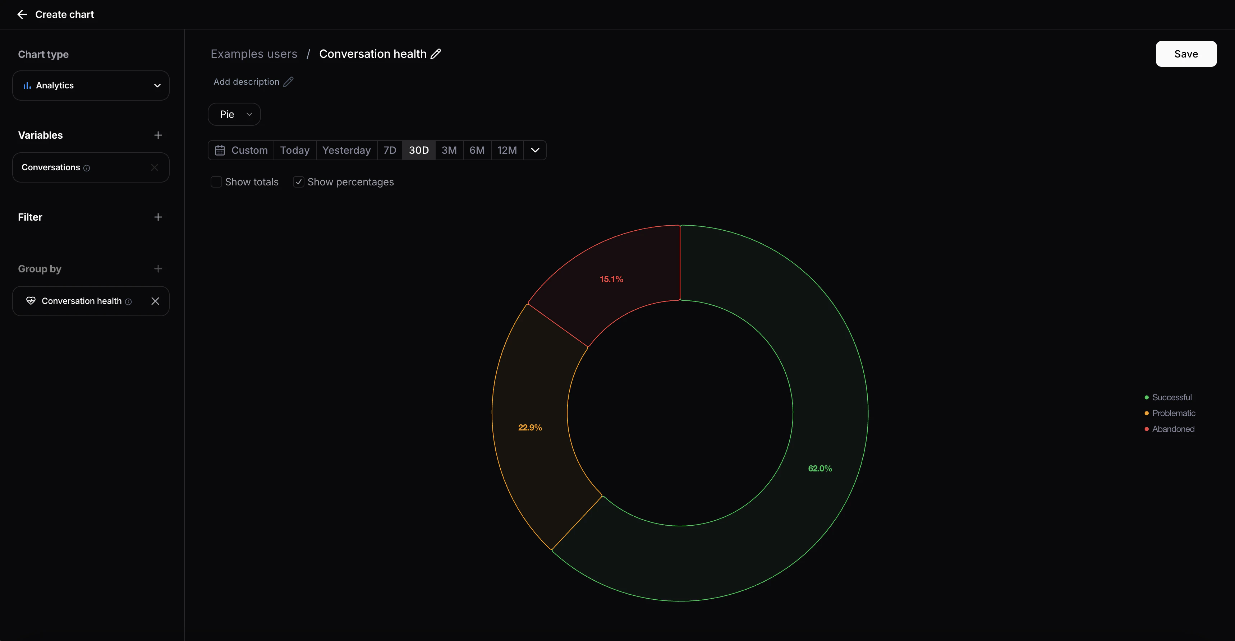The image size is (1235, 641).
Task: Click the pencil beside Add description
Action: 288,82
